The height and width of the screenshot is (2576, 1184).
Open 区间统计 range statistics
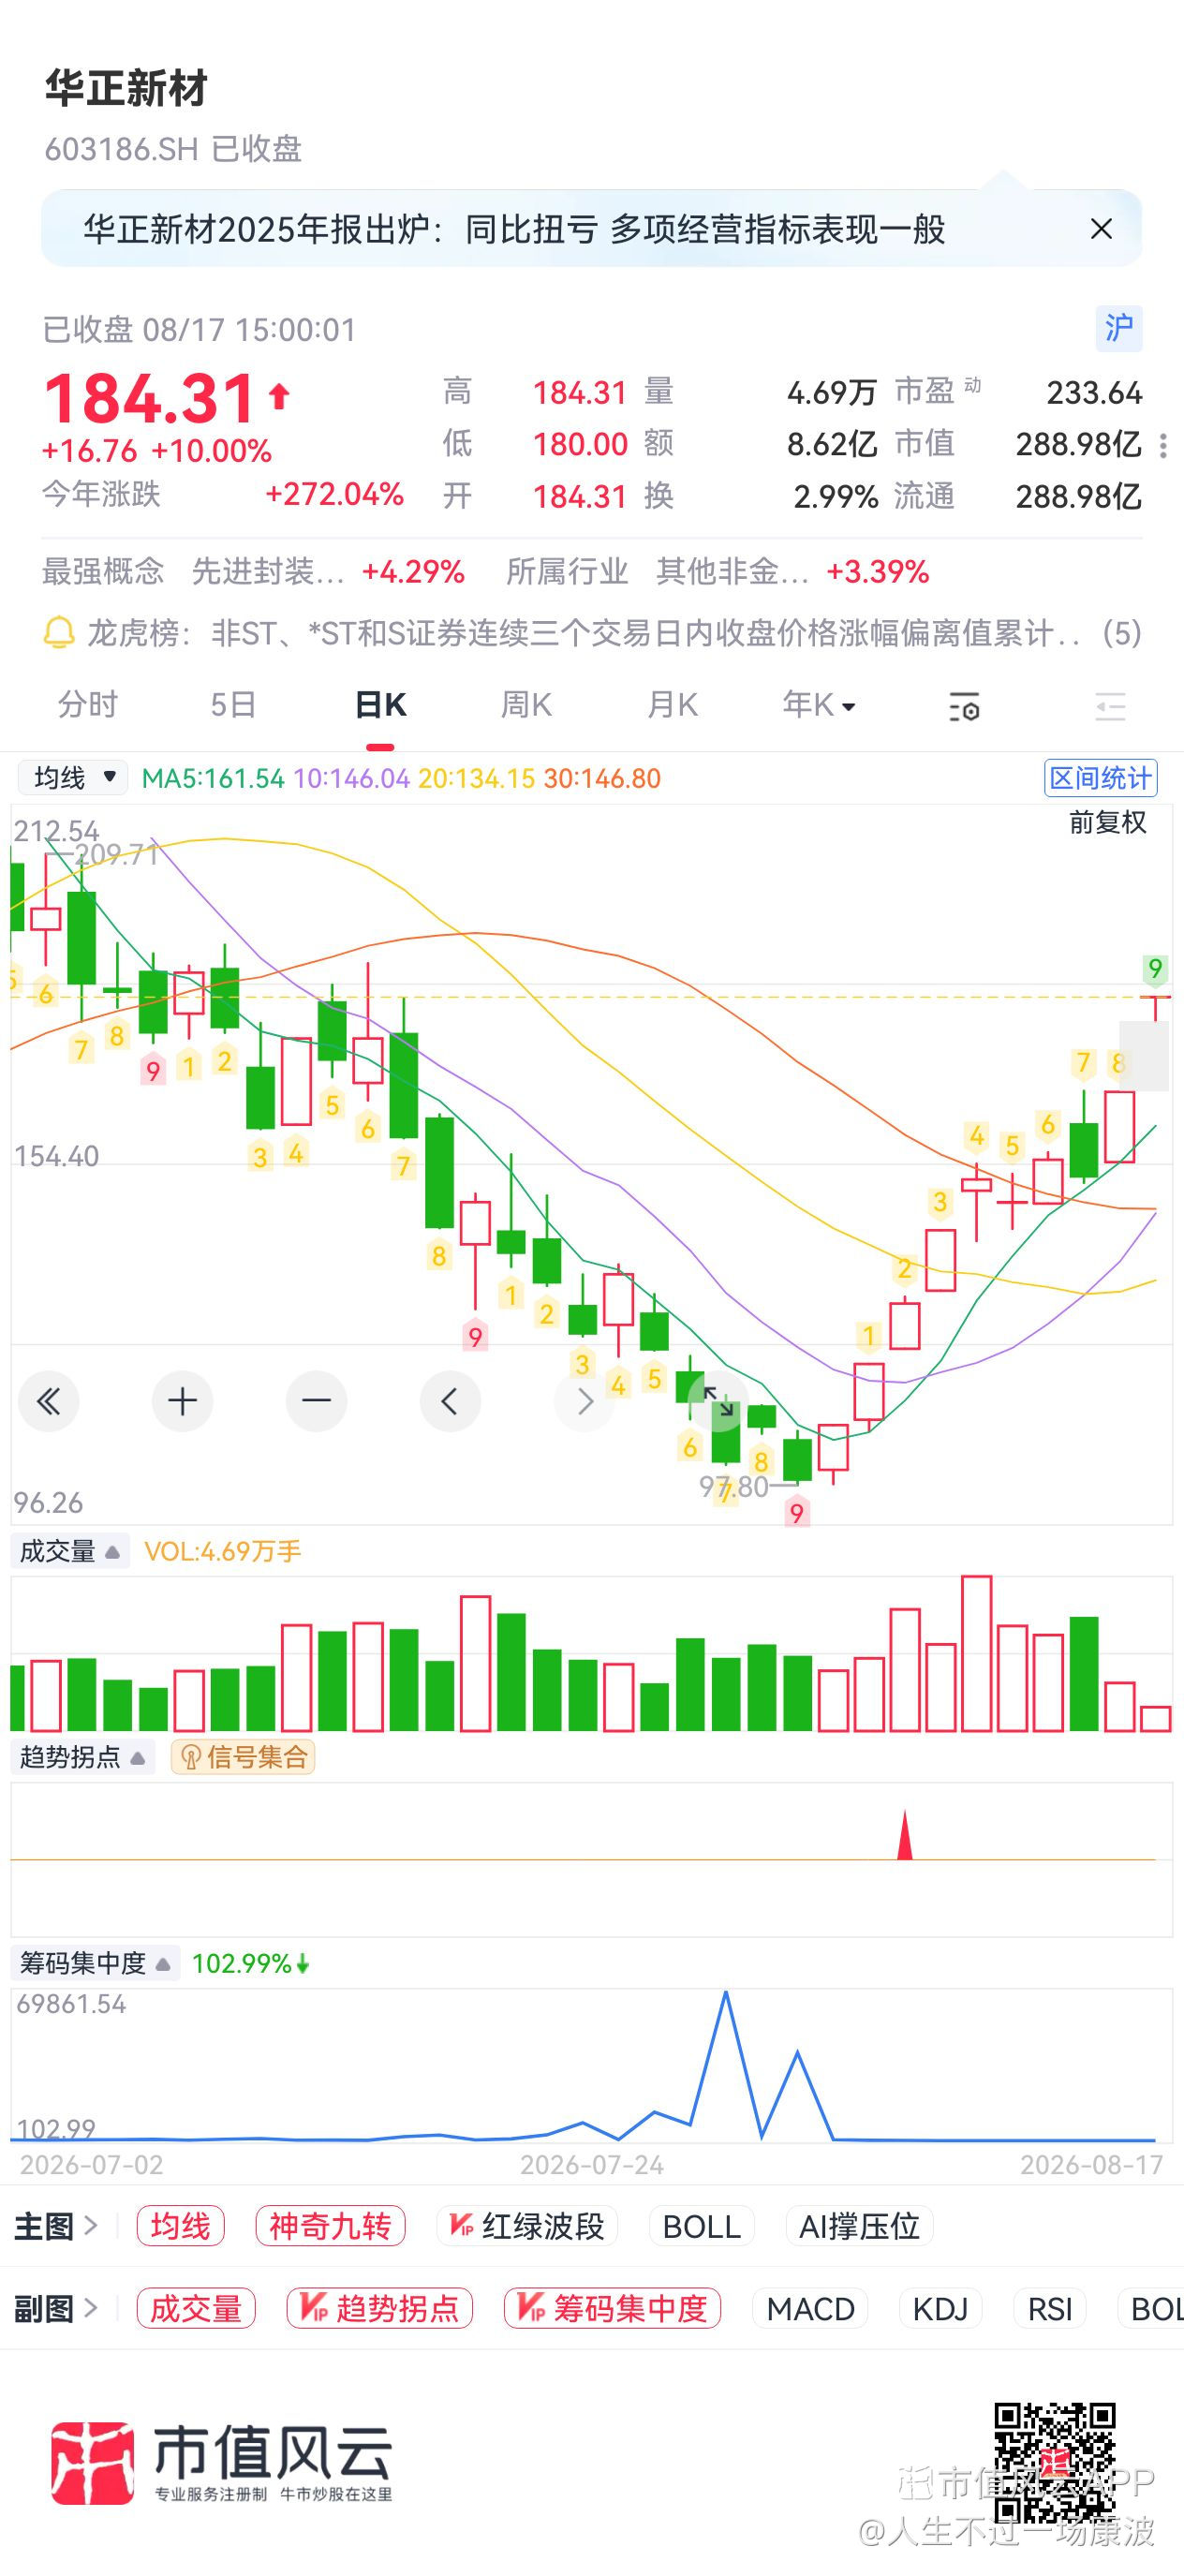coord(1100,778)
